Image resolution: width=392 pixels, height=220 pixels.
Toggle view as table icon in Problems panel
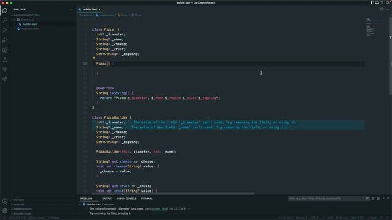[379, 199]
